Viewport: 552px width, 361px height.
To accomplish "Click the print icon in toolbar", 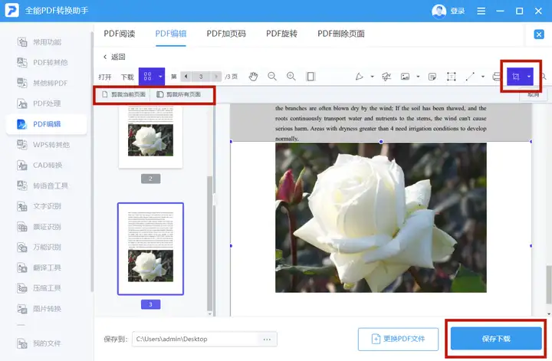I will click(496, 77).
